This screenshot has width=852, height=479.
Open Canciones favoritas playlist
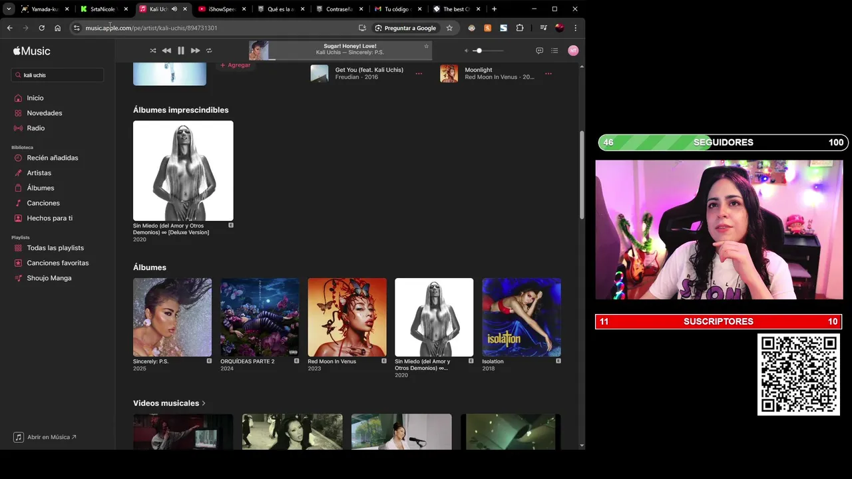point(57,263)
